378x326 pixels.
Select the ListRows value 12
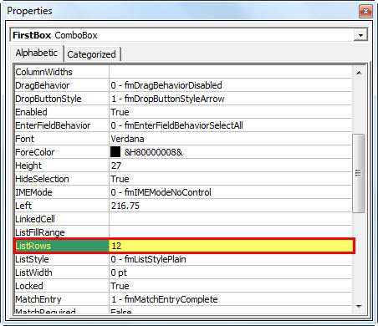point(116,246)
